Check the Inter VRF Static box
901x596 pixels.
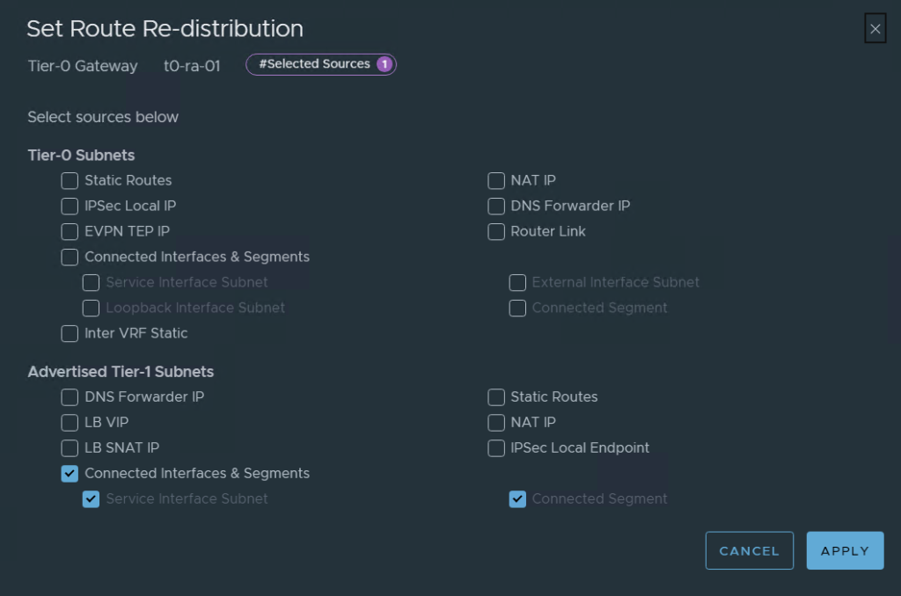[70, 333]
